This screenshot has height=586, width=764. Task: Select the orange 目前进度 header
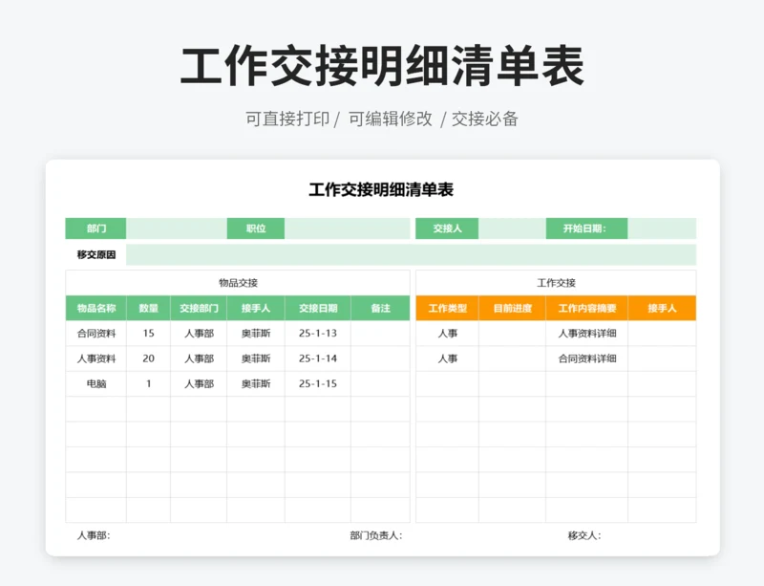(x=512, y=309)
